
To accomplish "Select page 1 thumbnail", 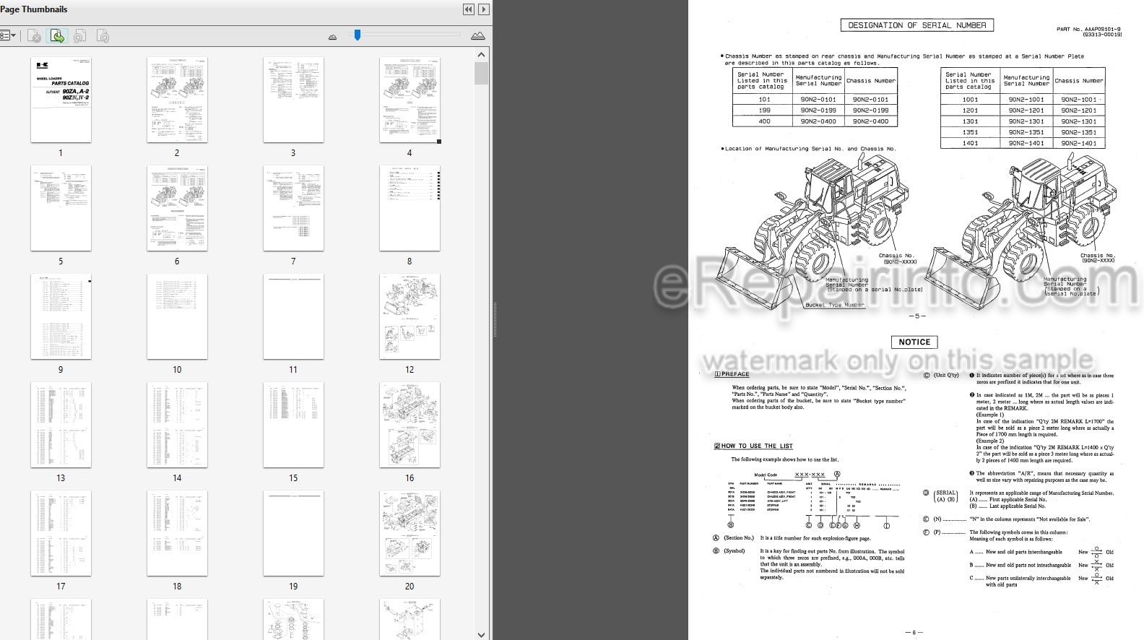I will (61, 100).
